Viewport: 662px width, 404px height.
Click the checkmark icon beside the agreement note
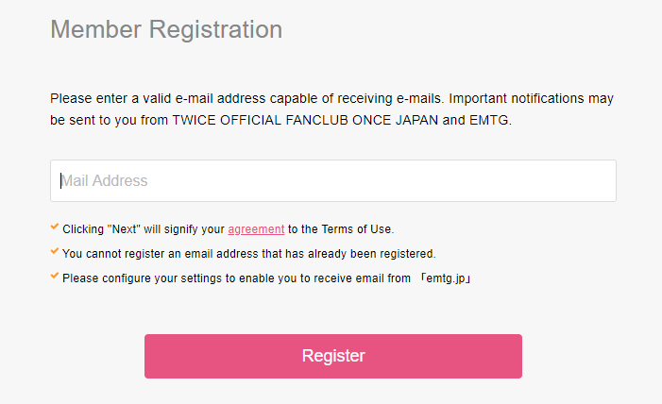(55, 227)
